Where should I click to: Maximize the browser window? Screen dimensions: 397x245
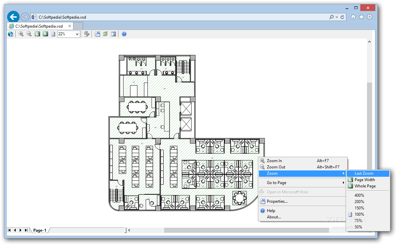pos(356,8)
